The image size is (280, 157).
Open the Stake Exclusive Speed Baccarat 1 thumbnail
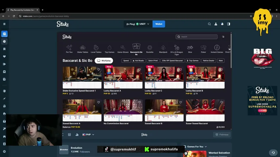(82, 78)
